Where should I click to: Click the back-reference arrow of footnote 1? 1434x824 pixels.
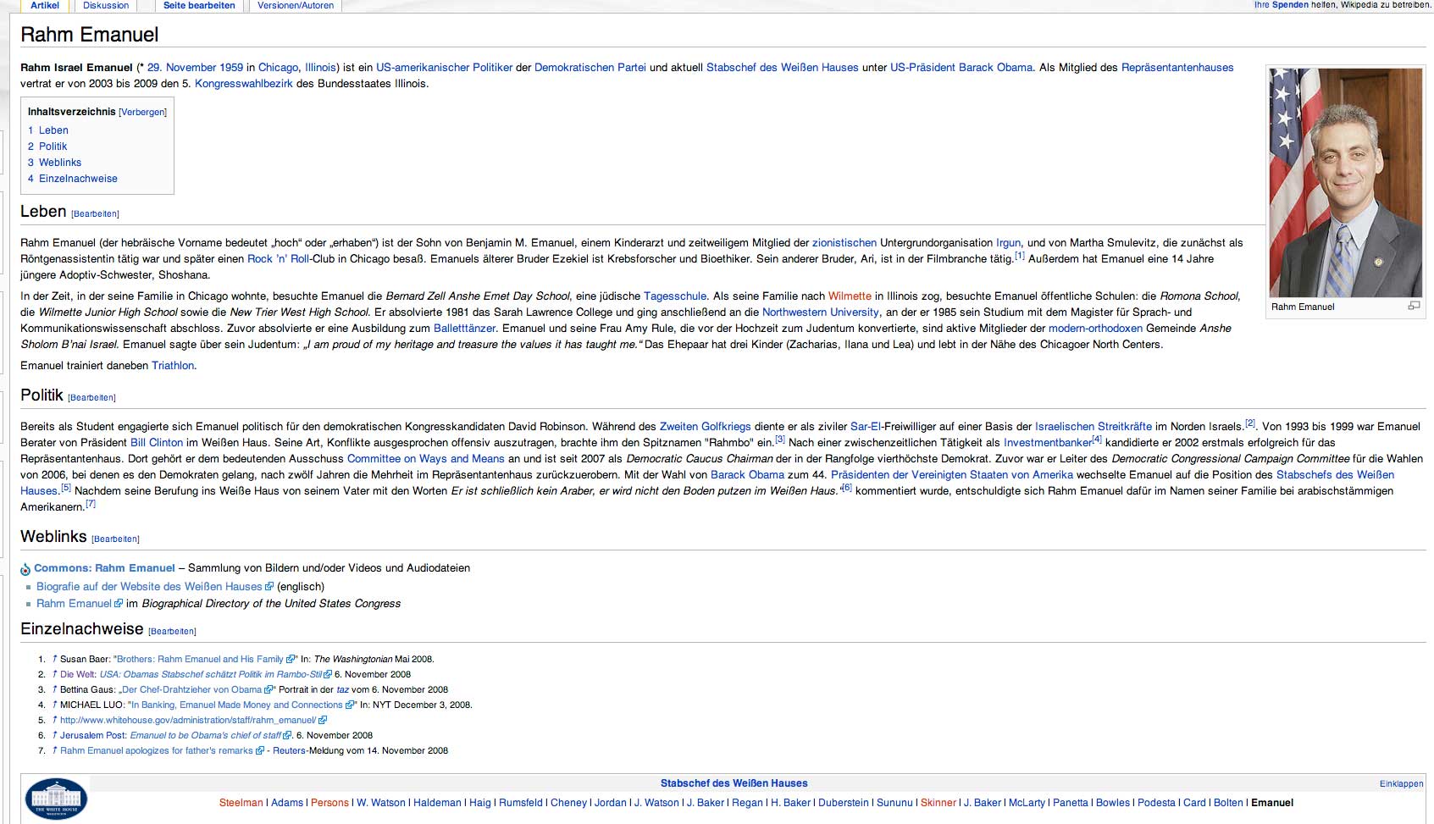coord(54,659)
